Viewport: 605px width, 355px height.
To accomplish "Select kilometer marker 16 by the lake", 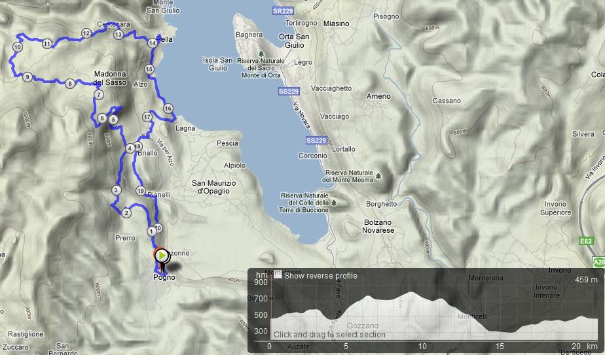I will [168, 109].
